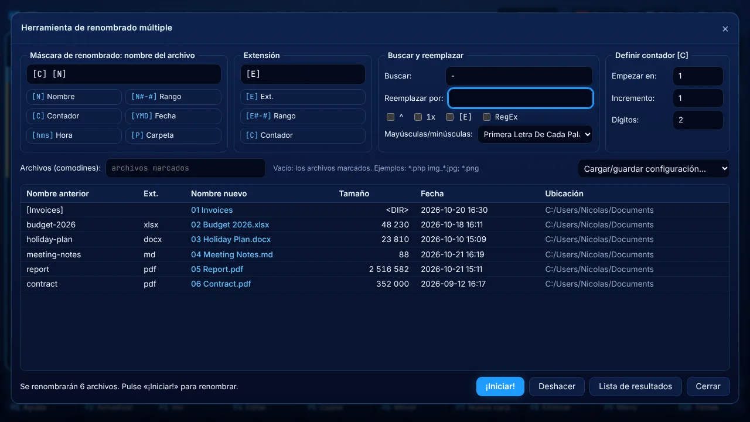The height and width of the screenshot is (422, 750).
Task: Add the [YMD] Fecha placeholder
Action: click(x=173, y=116)
